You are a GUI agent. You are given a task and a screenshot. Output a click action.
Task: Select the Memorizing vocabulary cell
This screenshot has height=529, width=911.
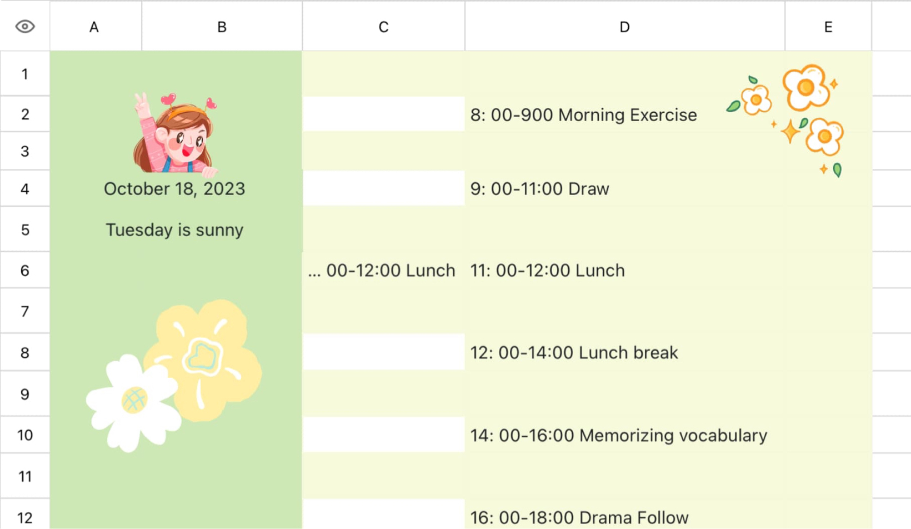tap(625, 435)
